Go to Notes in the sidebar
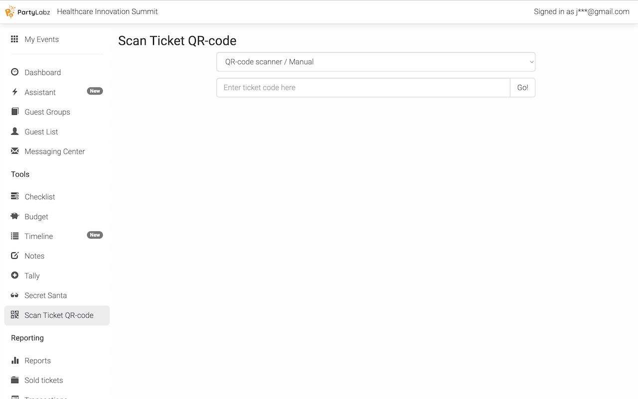Screen dimensions: 638x399 click(34, 256)
